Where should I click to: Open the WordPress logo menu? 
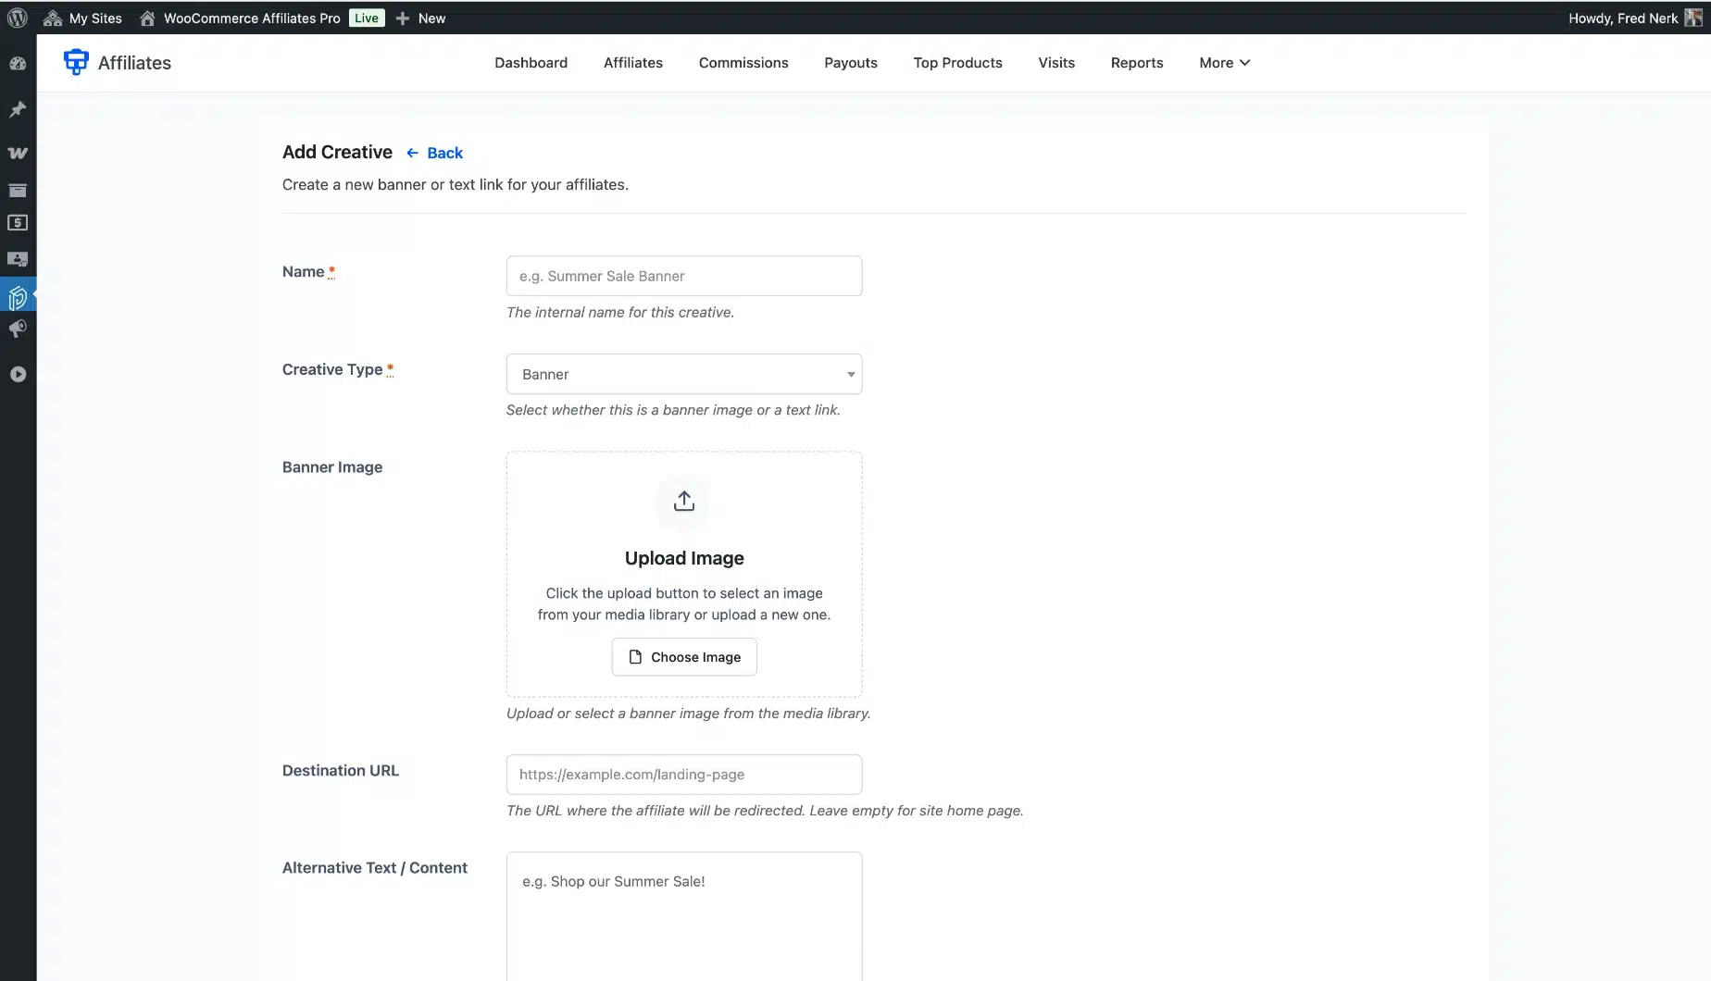18,19
